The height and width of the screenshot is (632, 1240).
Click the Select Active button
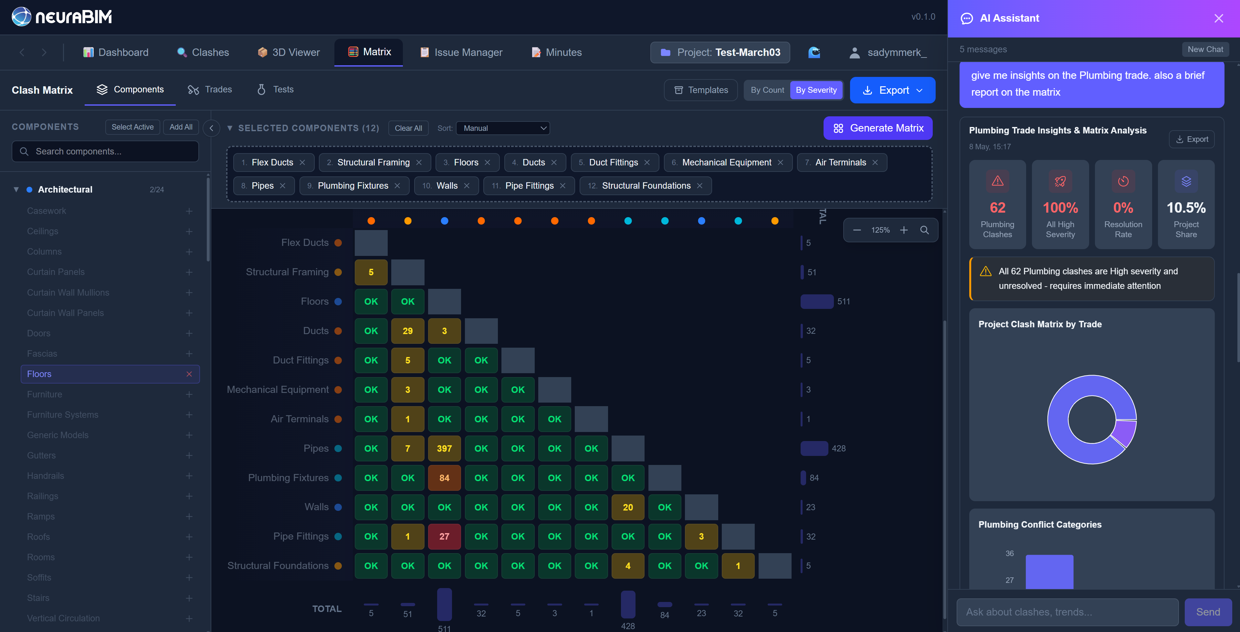[x=132, y=127]
